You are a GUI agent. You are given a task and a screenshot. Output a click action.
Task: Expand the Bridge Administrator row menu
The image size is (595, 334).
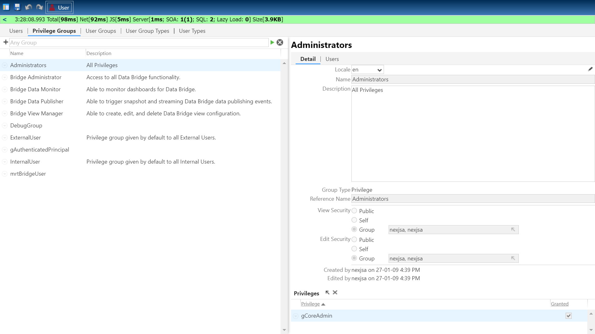[x=5, y=77]
